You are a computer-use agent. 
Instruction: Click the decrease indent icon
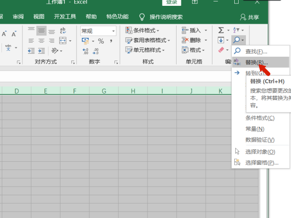coord(32,51)
